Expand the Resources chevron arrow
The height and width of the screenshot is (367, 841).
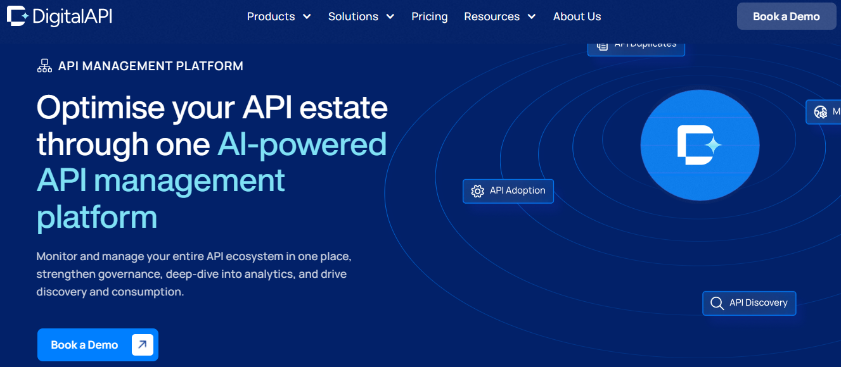(532, 16)
